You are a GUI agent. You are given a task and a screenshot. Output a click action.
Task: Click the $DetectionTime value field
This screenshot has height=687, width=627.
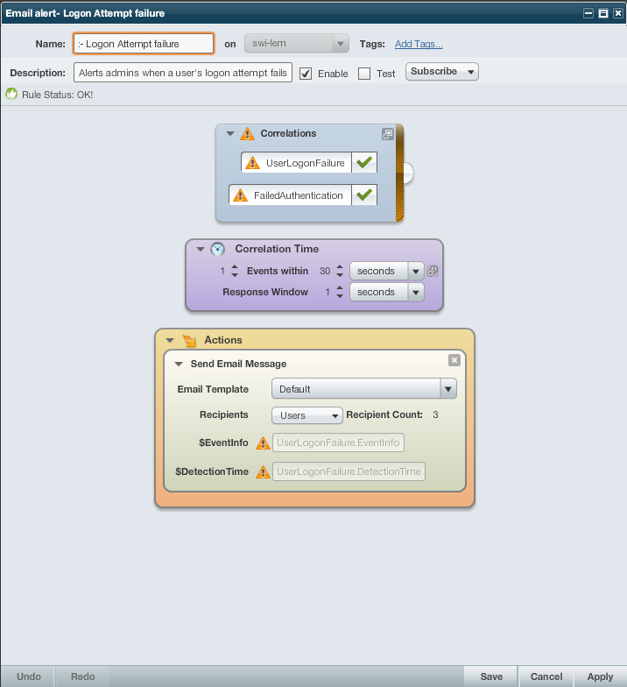pos(349,471)
